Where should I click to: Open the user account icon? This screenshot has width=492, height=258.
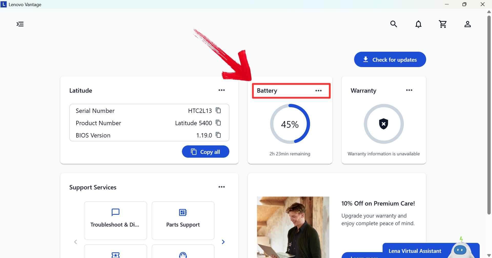pos(467,24)
